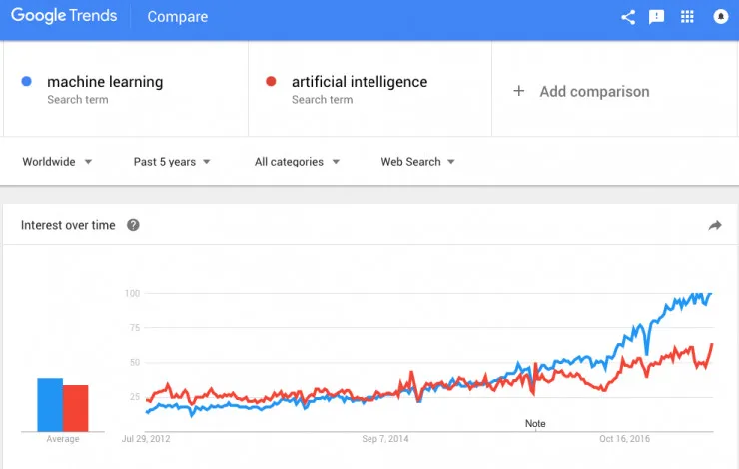Open the Past 5 years dropdown

click(x=172, y=162)
